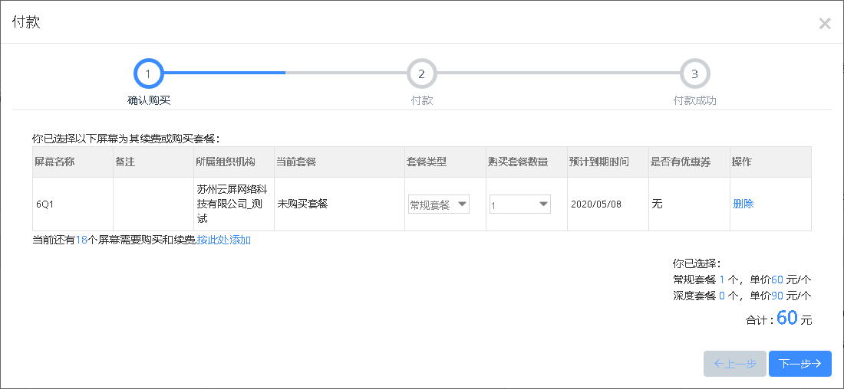This screenshot has width=844, height=389.
Task: Click the 预计到期时间 column header
Action: 598,162
